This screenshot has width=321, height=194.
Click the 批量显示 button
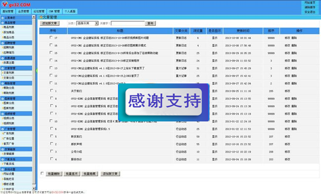(72, 174)
